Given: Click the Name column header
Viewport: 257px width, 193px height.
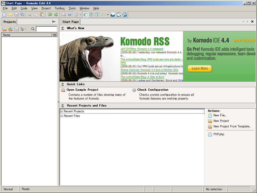Looking at the screenshot, I should click(27, 35).
